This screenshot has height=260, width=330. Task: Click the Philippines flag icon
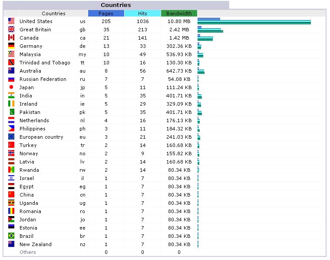(x=11, y=128)
